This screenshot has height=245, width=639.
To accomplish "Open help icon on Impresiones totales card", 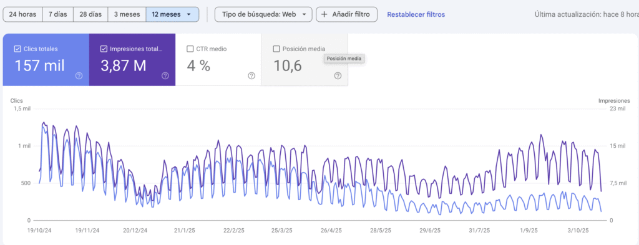I will pyautogui.click(x=165, y=75).
